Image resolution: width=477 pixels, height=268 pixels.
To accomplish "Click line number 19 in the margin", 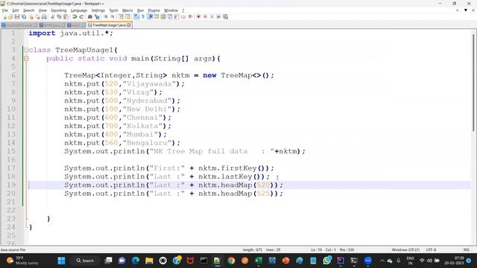I will 11,185.
